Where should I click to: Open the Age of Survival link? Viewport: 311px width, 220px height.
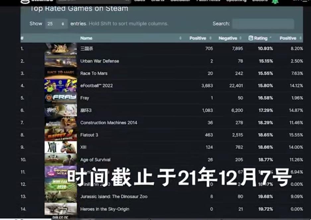click(x=95, y=160)
